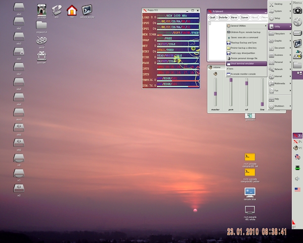
Task: Expand the Personal submenu
Action: tap(280, 62)
